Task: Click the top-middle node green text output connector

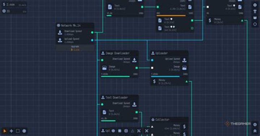Action: 142,7
